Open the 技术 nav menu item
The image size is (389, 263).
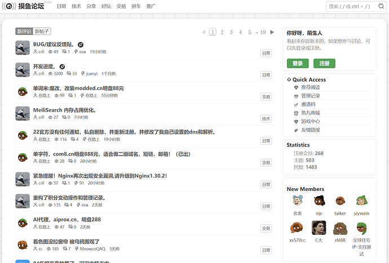[77, 6]
